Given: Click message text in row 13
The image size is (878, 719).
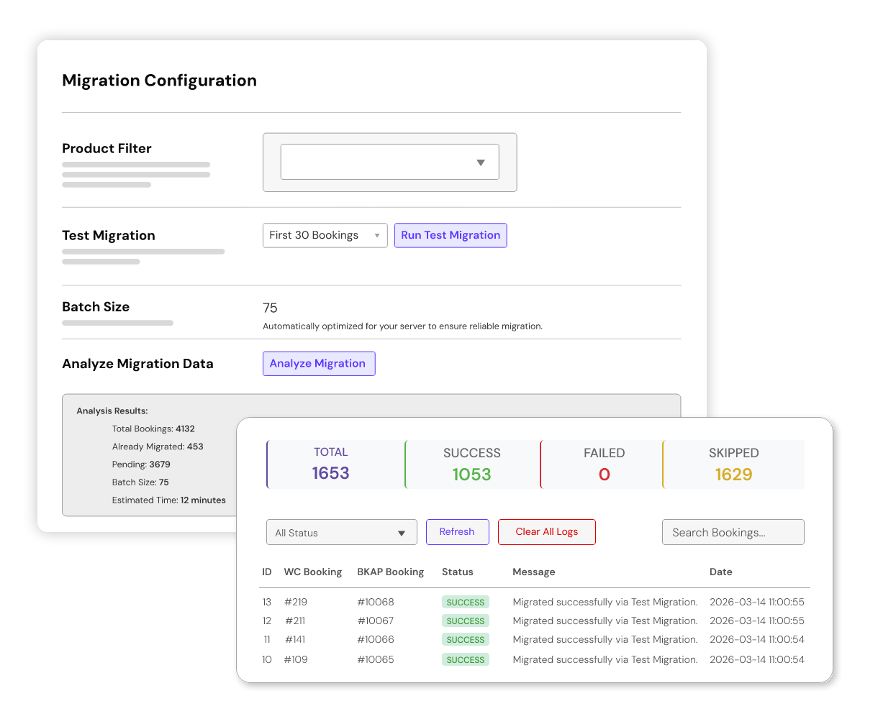Looking at the screenshot, I should tap(605, 602).
